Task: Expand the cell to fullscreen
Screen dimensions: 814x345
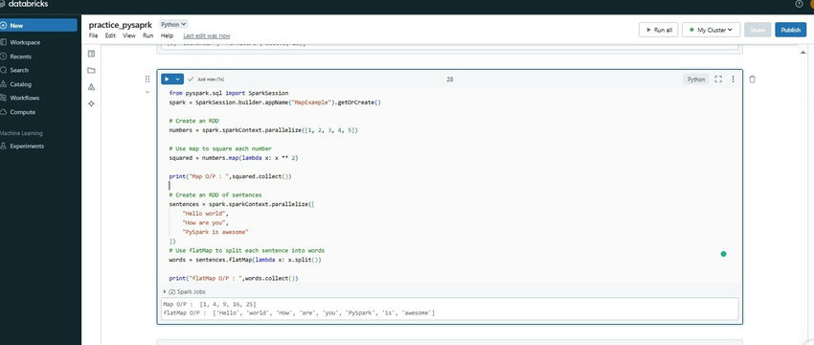Action: pyautogui.click(x=718, y=79)
